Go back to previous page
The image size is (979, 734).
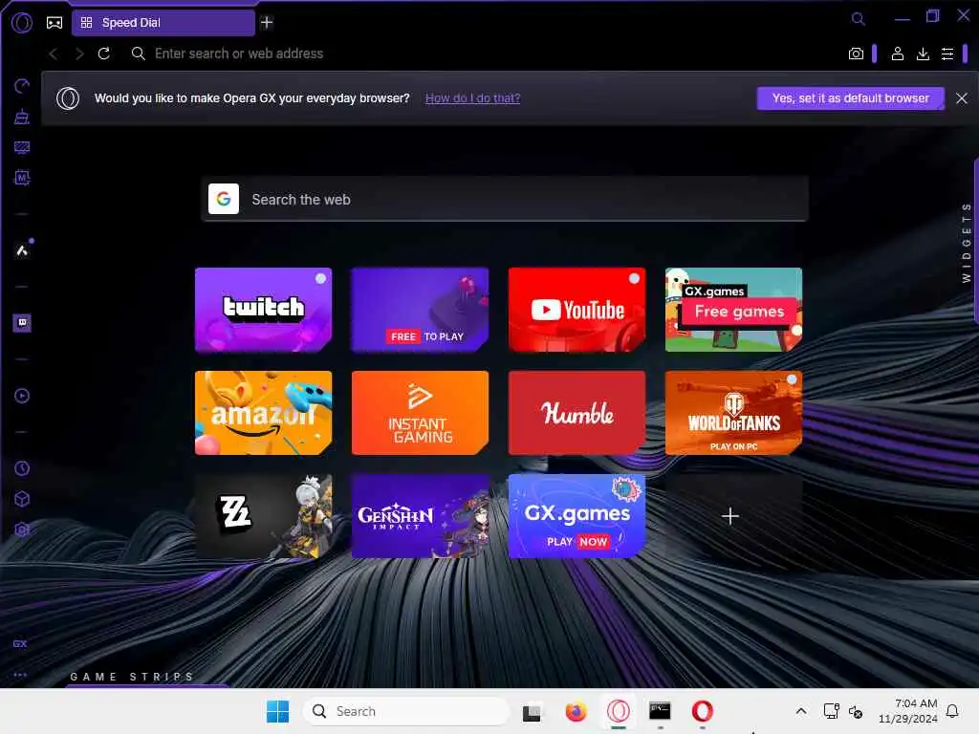(54, 54)
